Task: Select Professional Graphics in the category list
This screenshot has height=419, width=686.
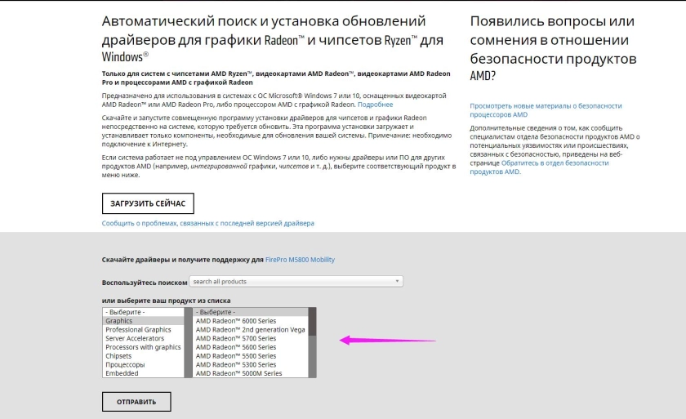Action: point(144,330)
